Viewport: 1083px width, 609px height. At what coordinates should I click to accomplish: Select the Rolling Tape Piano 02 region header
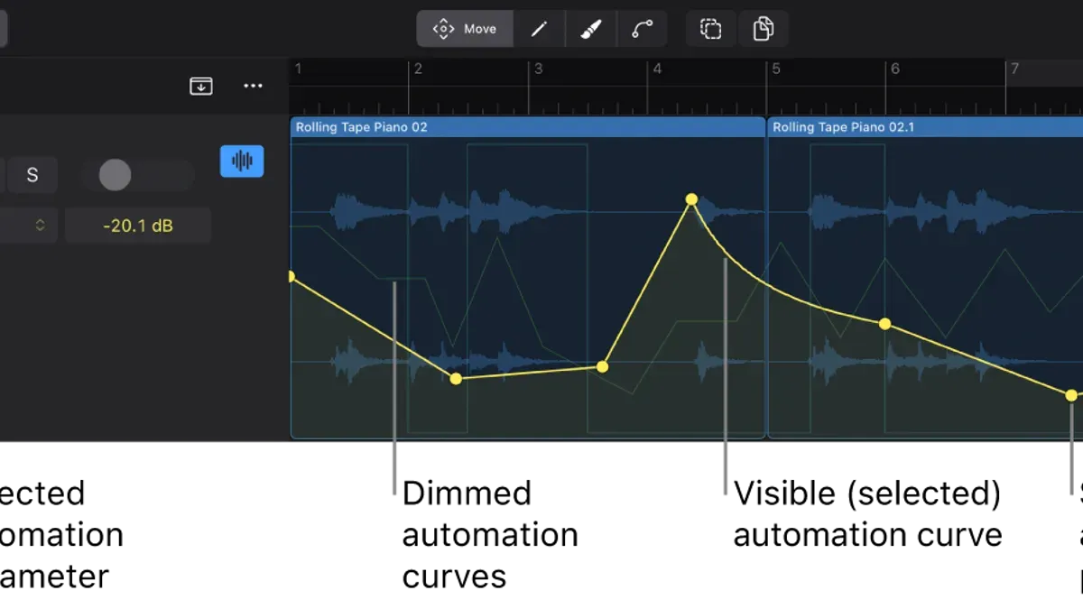(x=528, y=127)
